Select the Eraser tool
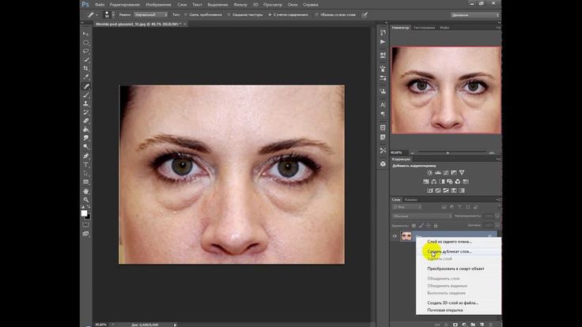The height and width of the screenshot is (327, 582). click(x=85, y=121)
